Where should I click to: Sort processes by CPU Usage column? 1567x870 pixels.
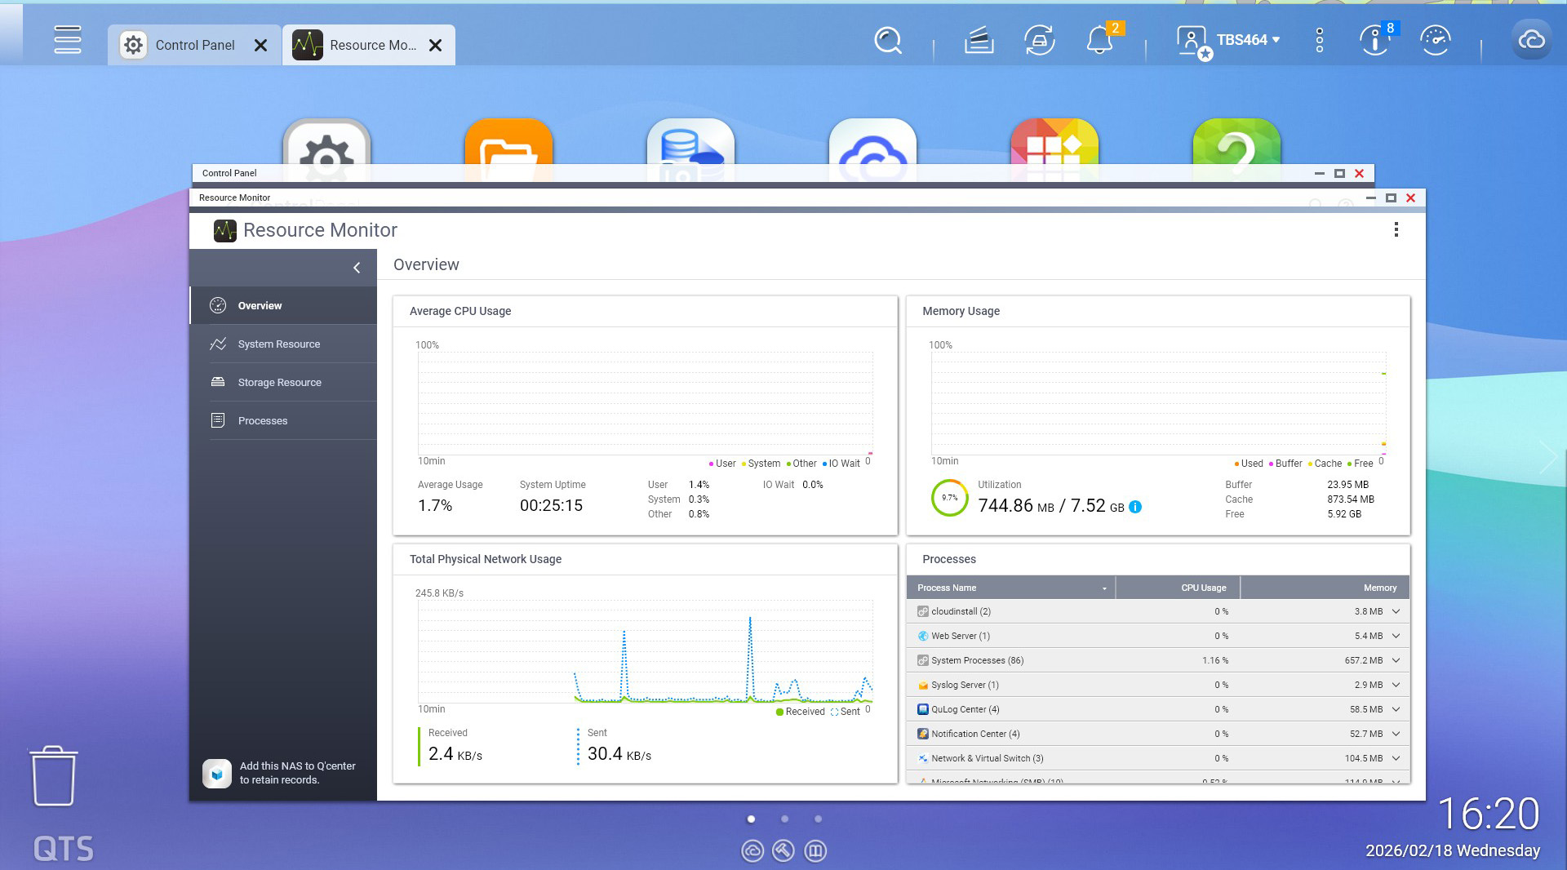coord(1202,588)
